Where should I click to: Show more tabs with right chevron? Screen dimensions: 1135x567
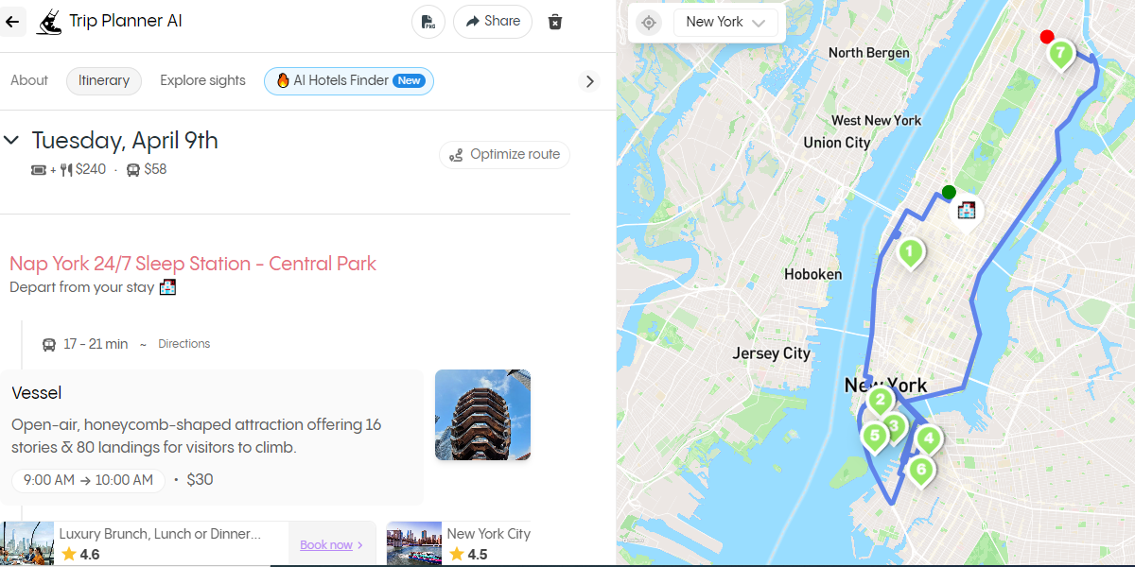[590, 81]
